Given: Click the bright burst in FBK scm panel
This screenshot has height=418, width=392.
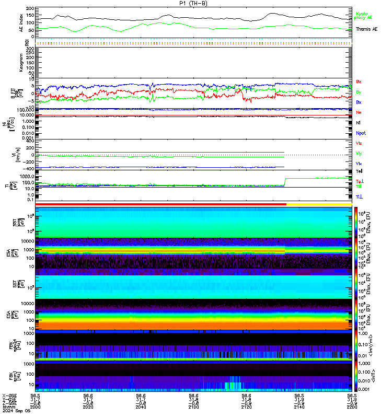Looking at the screenshot, I should pos(234,384).
